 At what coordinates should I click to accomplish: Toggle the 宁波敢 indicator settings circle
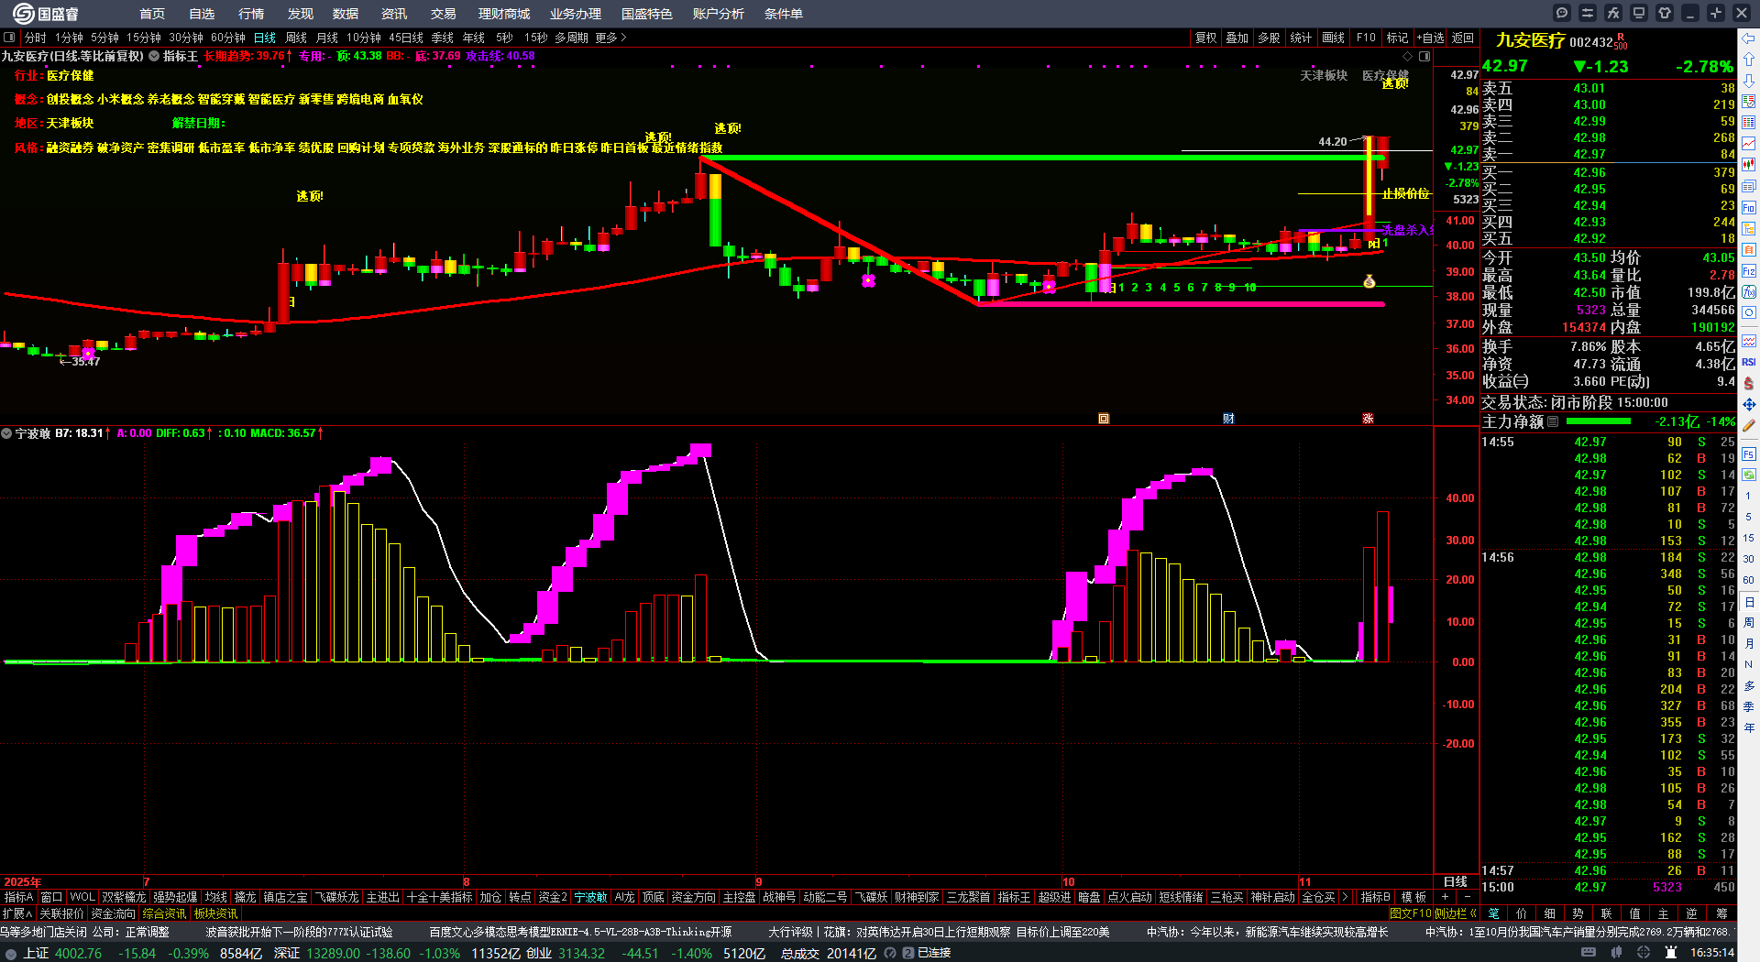tap(6, 433)
